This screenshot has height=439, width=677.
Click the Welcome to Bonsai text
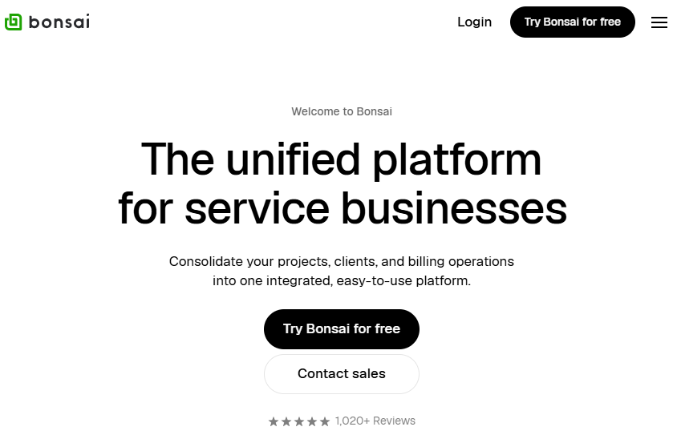point(342,111)
